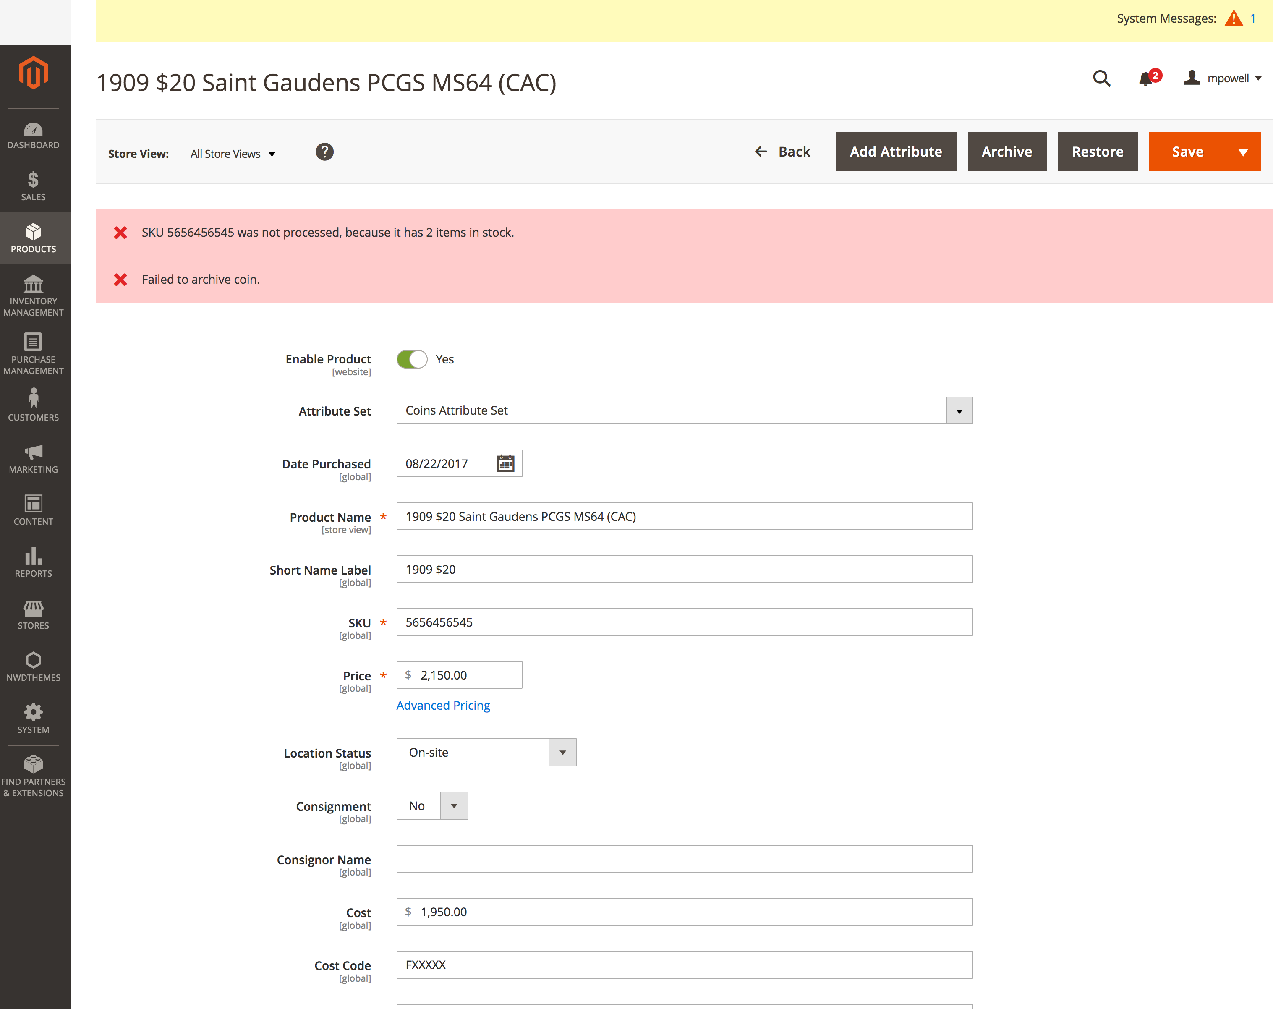Click the help question mark icon
Image resolution: width=1281 pixels, height=1009 pixels.
[324, 152]
